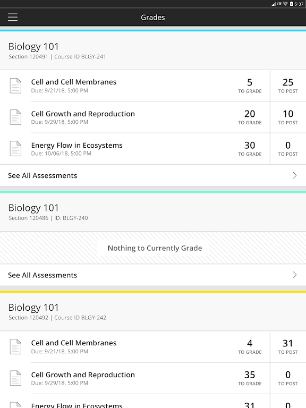Open See All Assessments under section 120491

click(x=153, y=175)
